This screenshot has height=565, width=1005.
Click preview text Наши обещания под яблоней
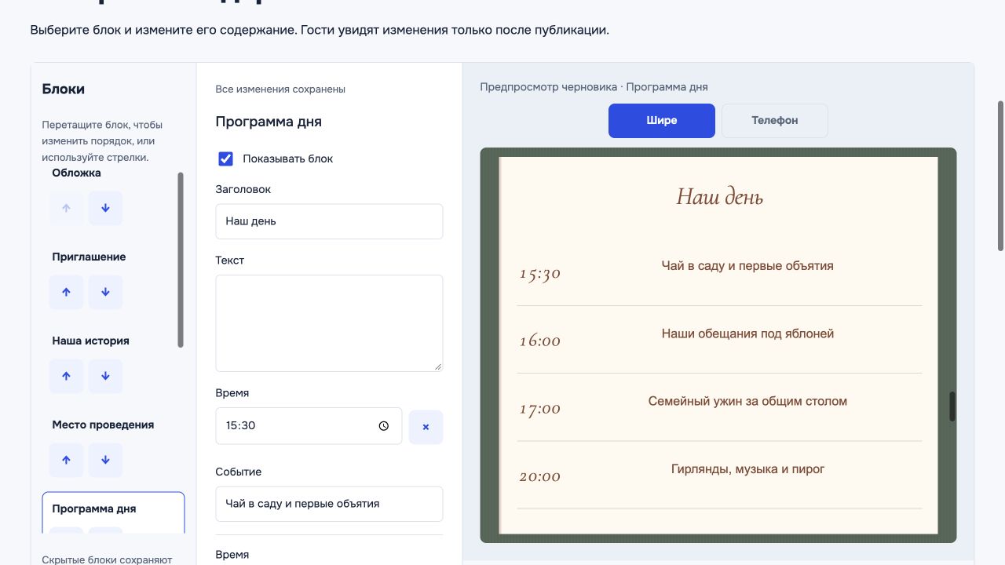click(x=747, y=334)
